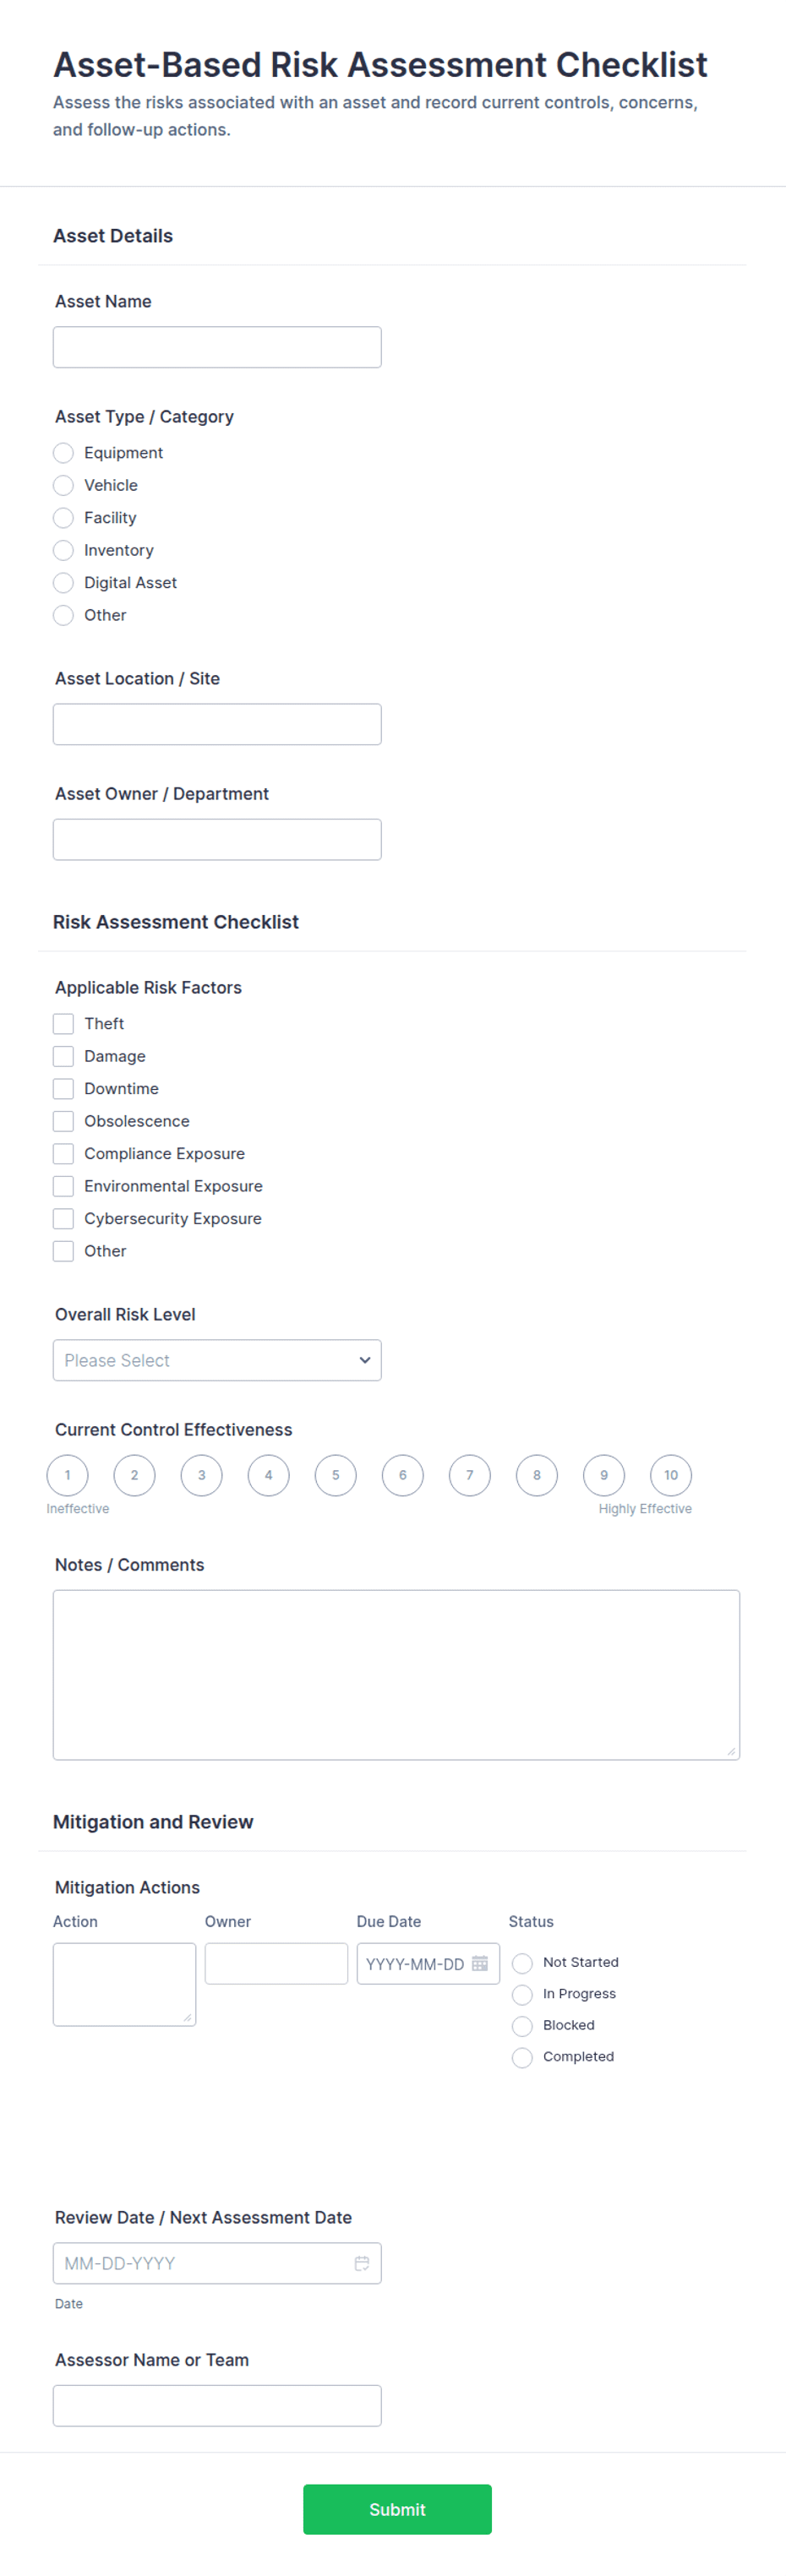Set mitigation status to Completed
The width and height of the screenshot is (786, 2576).
coord(522,2057)
